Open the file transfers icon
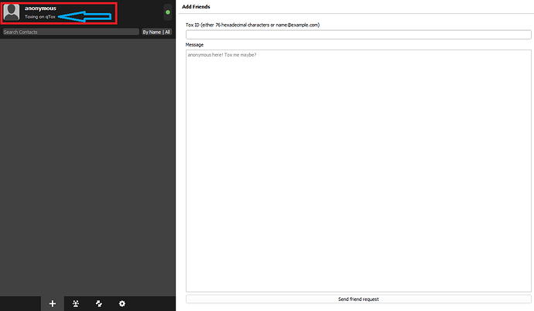 tap(99, 304)
